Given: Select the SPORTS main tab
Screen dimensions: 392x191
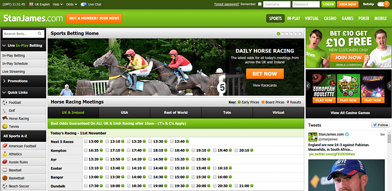Looking at the screenshot, I should pyautogui.click(x=275, y=18).
